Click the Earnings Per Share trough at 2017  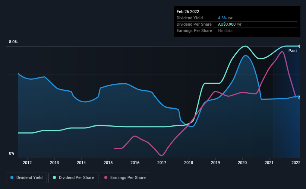click(161, 156)
